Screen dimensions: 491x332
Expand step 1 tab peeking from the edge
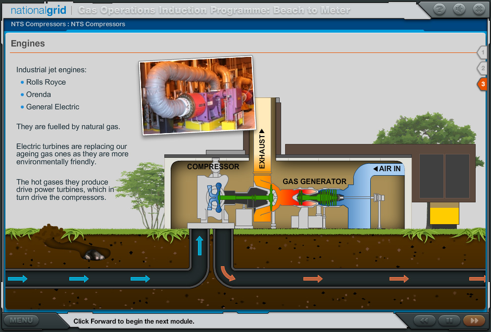(x=483, y=52)
